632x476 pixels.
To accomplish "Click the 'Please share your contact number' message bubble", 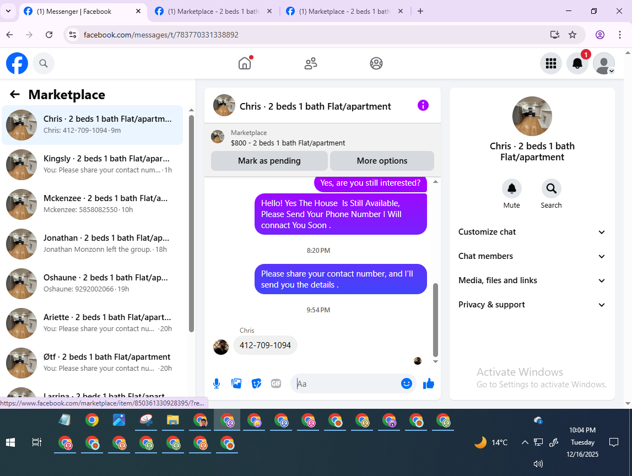I will (x=341, y=279).
